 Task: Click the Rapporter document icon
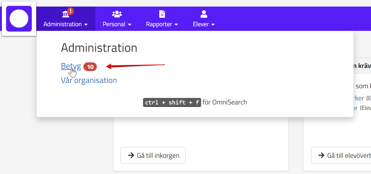162,14
